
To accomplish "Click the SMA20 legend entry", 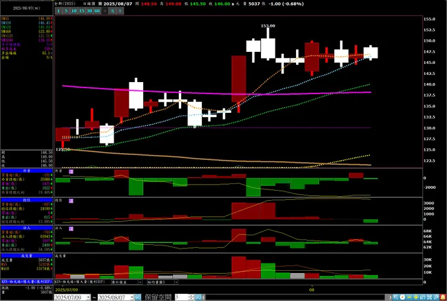I will coord(27,27).
